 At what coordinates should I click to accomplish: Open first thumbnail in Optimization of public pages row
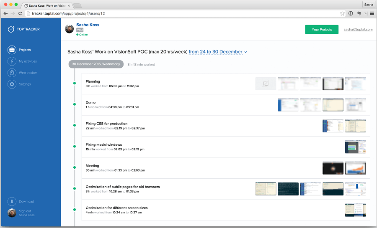tap(266, 189)
